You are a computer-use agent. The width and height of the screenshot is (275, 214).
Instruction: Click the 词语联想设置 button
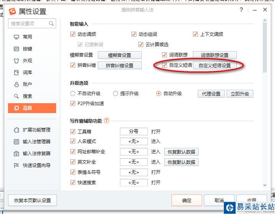[x=215, y=55]
